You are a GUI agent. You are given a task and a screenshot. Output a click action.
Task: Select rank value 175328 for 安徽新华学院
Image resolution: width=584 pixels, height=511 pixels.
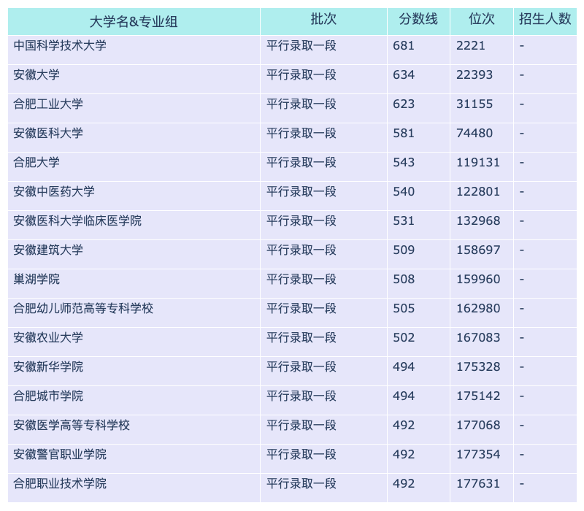(478, 366)
